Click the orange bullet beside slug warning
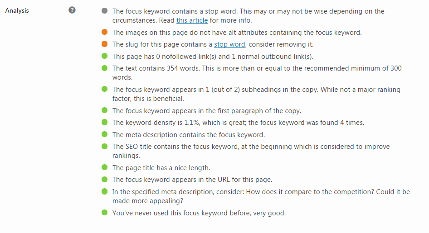 [x=104, y=44]
